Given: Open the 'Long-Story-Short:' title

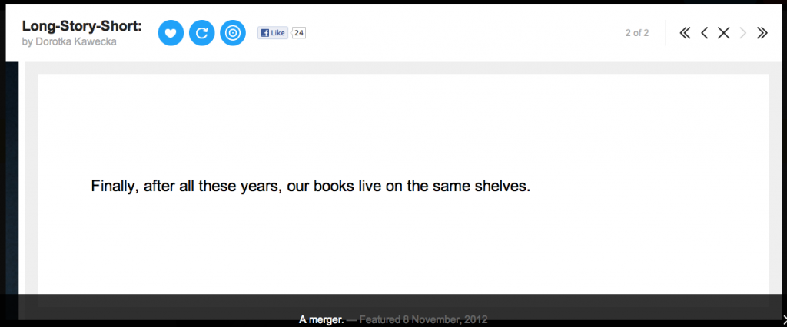Looking at the screenshot, I should tap(81, 27).
